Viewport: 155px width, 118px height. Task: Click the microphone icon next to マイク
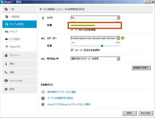point(43,18)
